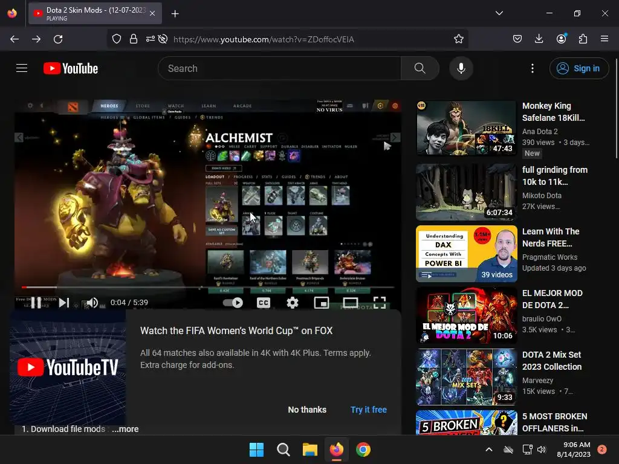Image resolution: width=619 pixels, height=464 pixels.
Task: Open video settings gear
Action: pyautogui.click(x=292, y=303)
